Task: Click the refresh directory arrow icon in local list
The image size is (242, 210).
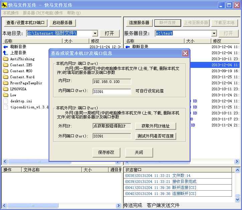Action: click(5, 47)
